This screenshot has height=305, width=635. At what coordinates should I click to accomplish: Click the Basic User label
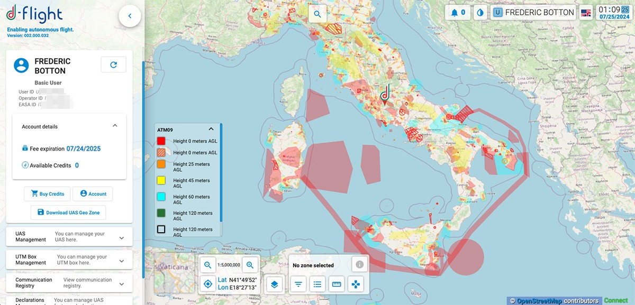point(48,83)
